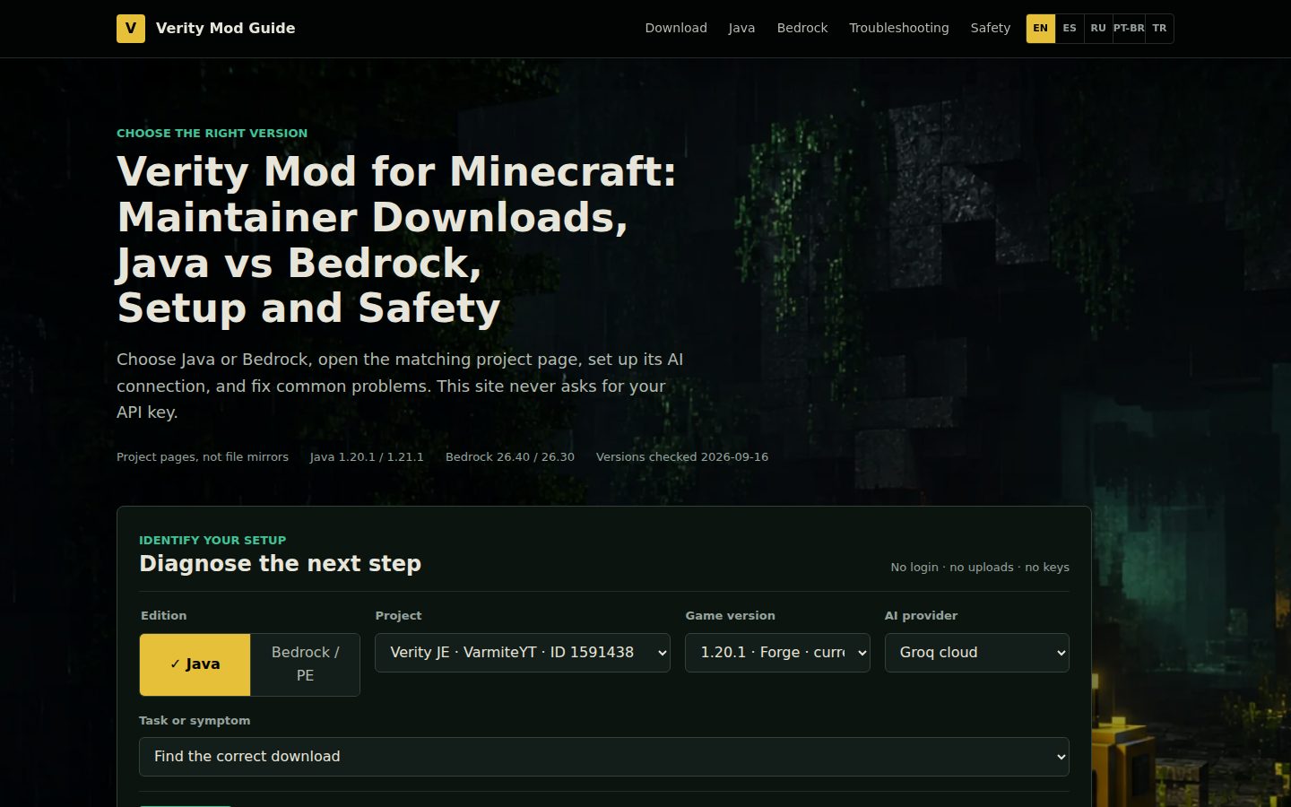Viewport: 1291px width, 807px height.
Task: Click the main 'Verity Mod for Minecraft' headline
Action: [x=396, y=240]
